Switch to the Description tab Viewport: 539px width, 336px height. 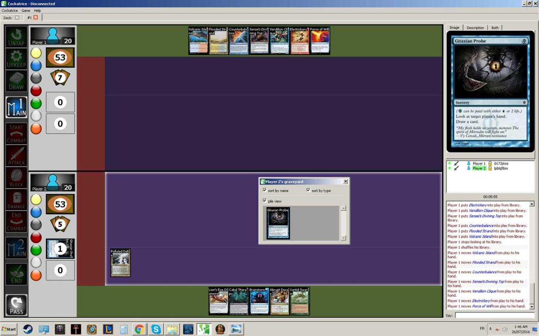[x=475, y=28]
